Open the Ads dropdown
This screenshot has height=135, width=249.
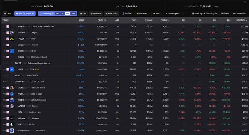click(x=157, y=14)
